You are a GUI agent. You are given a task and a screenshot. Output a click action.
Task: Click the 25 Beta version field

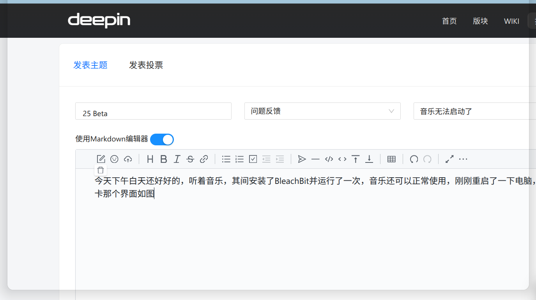tap(153, 111)
